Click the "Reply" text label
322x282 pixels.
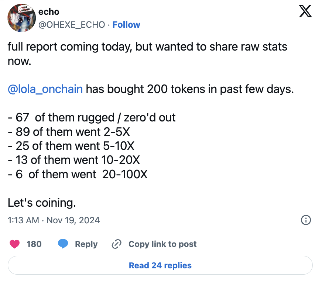click(86, 244)
